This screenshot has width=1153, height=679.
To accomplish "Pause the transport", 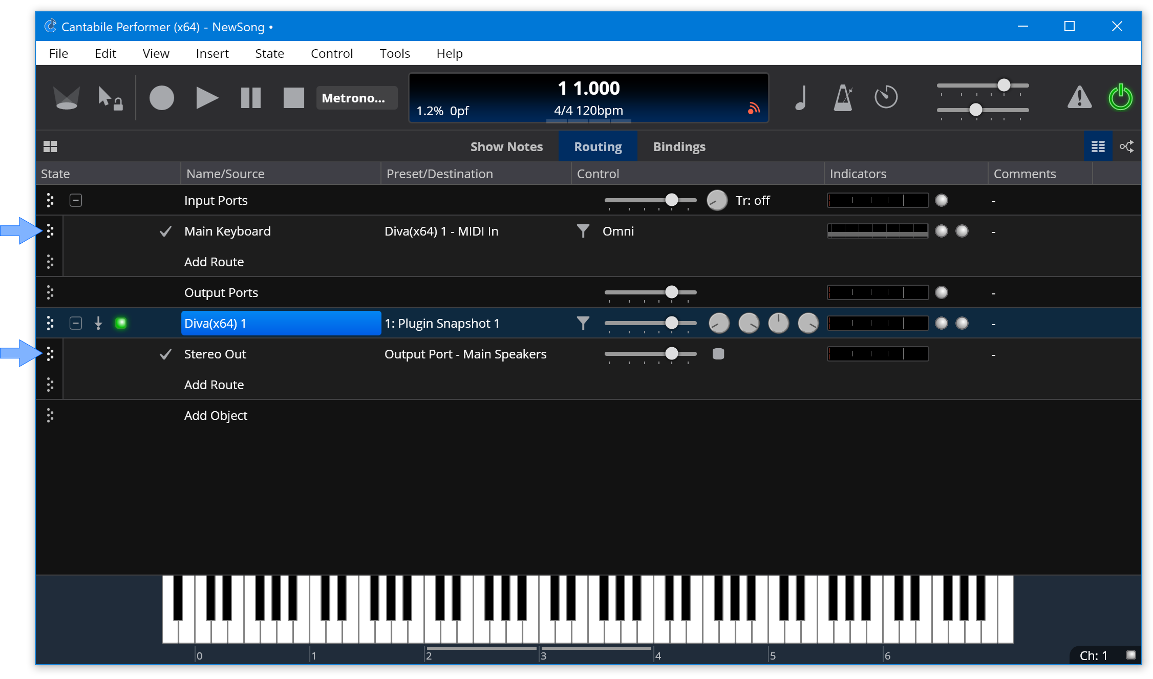I will click(x=251, y=97).
